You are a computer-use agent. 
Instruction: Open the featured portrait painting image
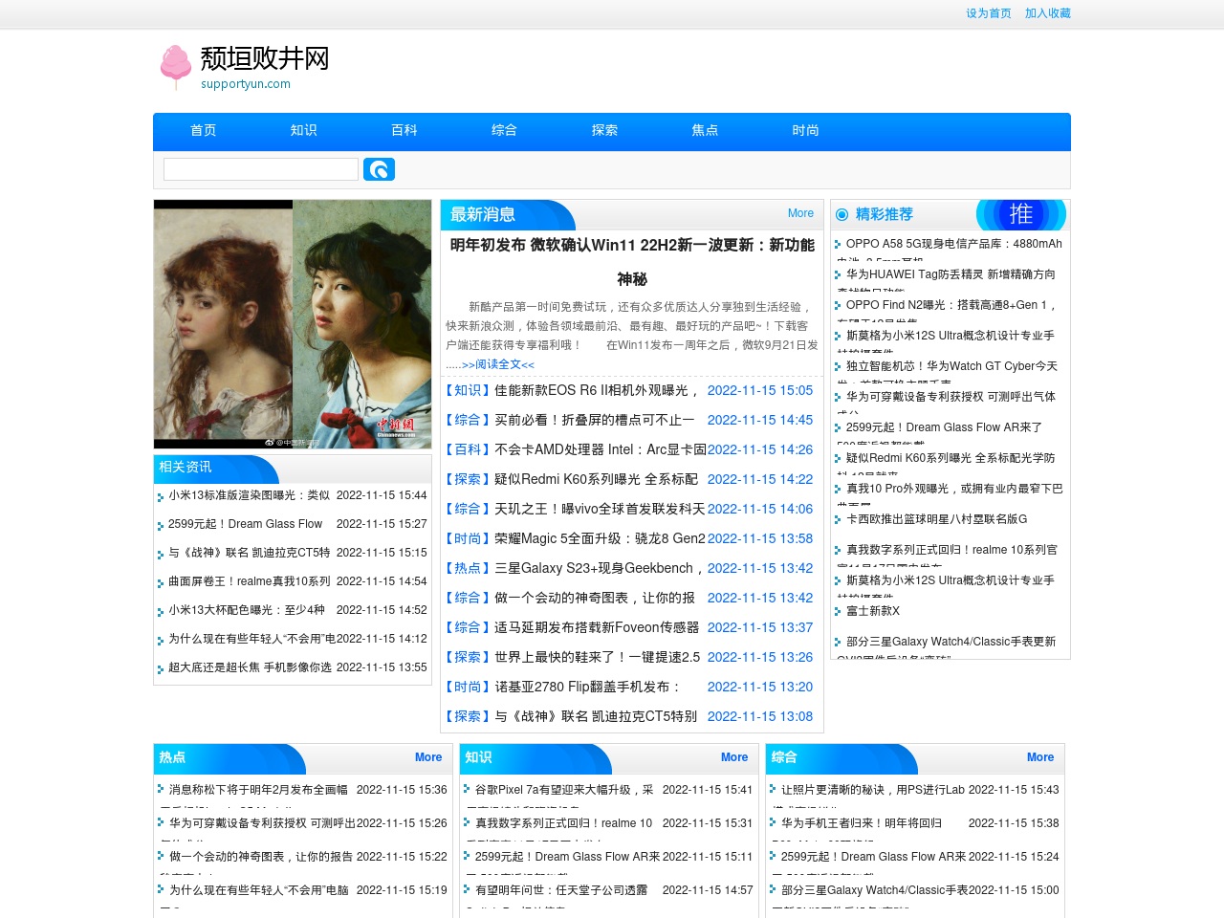293,324
